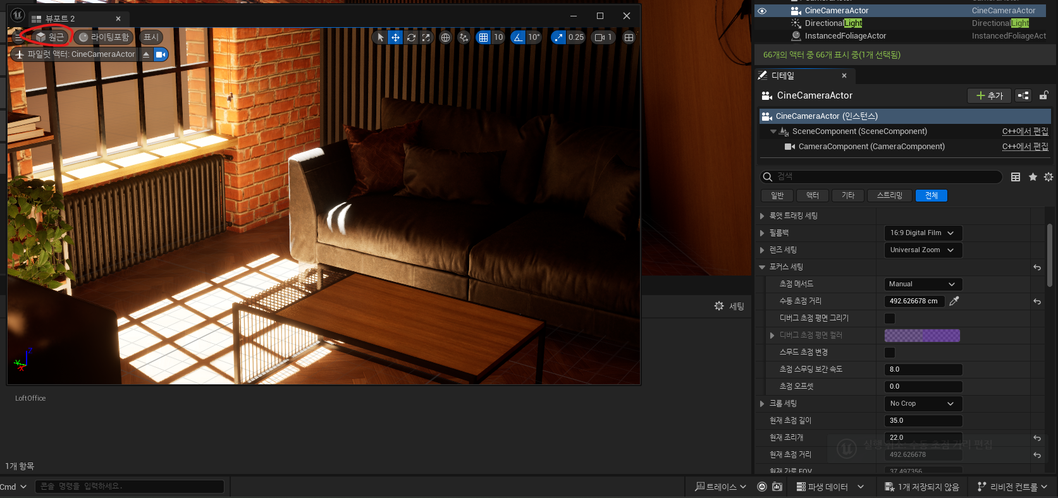Open the 트레이스 trace menu
The width and height of the screenshot is (1058, 498).
point(720,487)
